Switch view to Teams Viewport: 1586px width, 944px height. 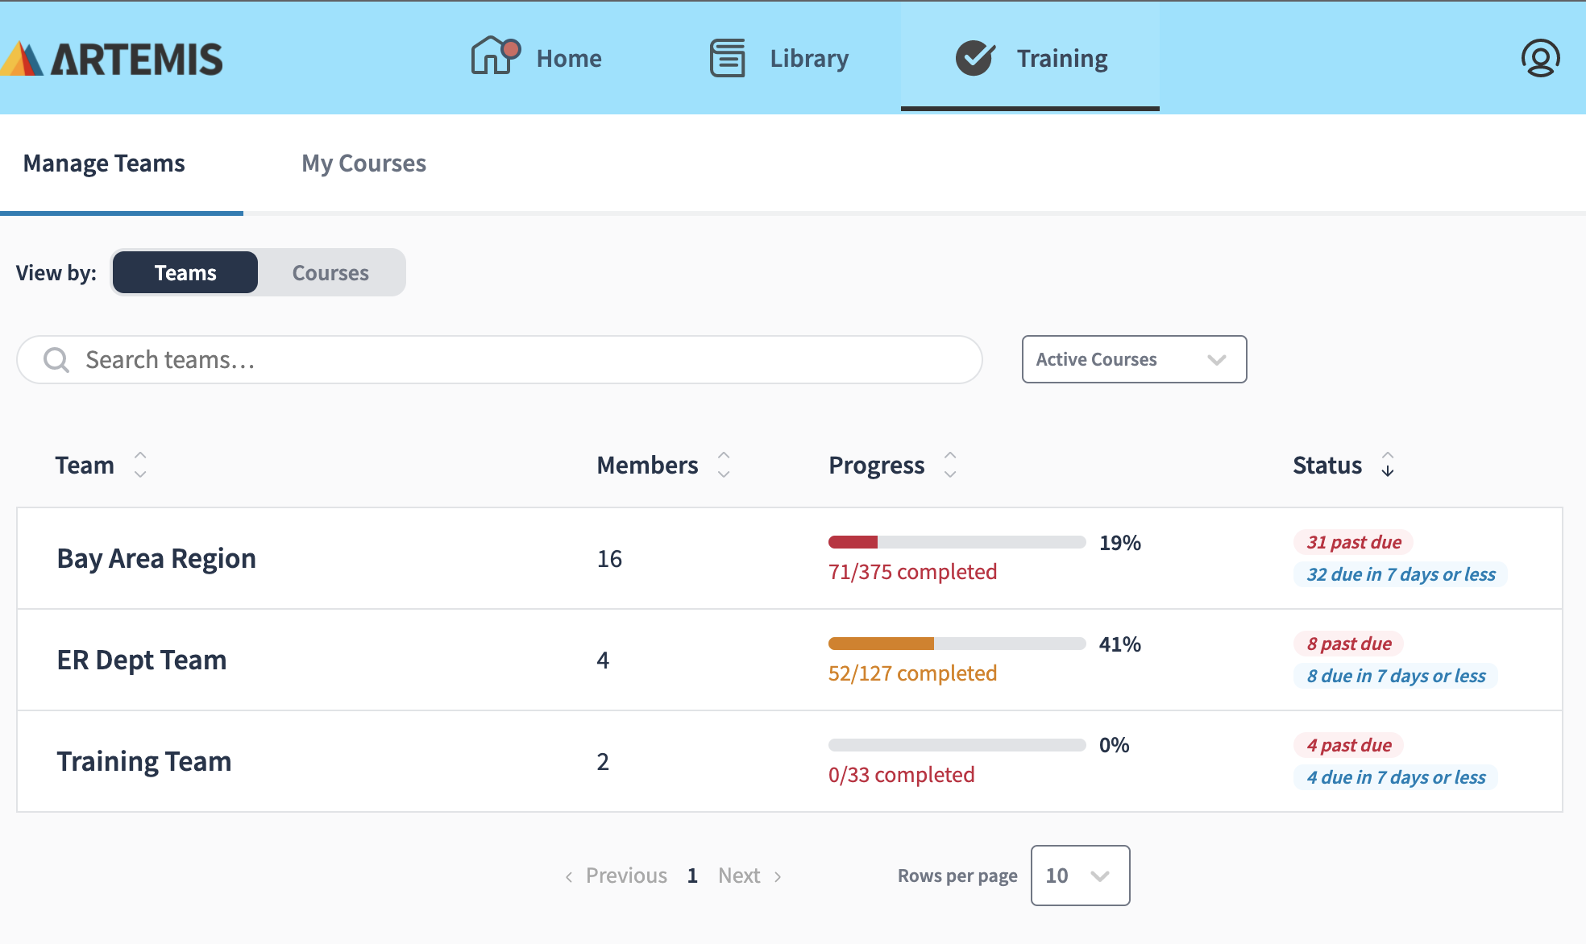tap(185, 272)
